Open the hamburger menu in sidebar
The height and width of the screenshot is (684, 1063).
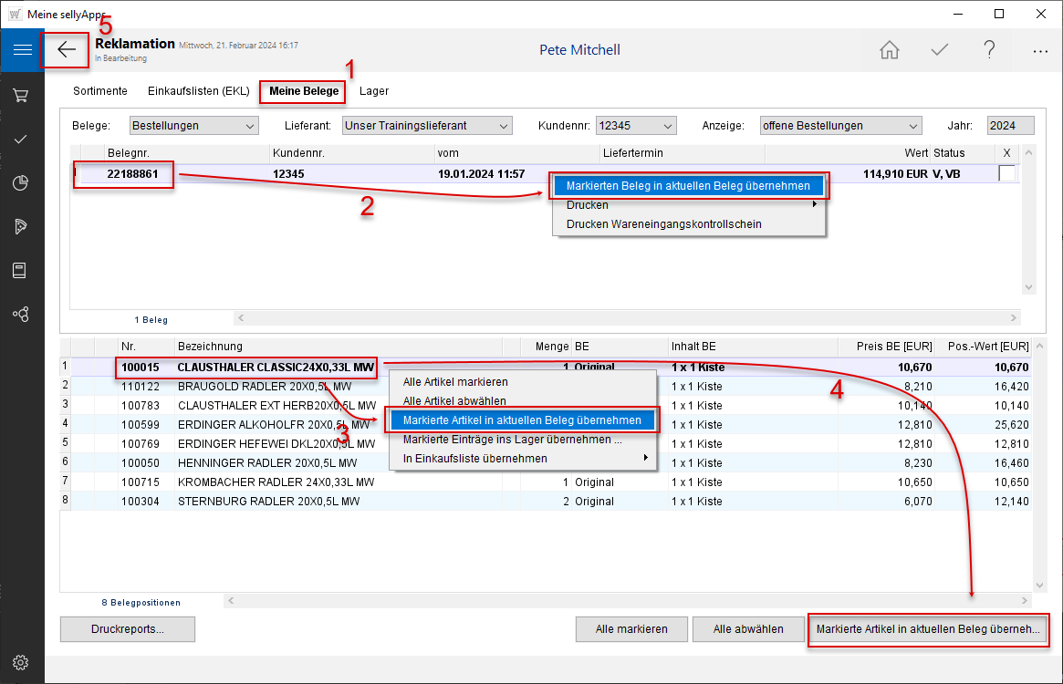22,50
